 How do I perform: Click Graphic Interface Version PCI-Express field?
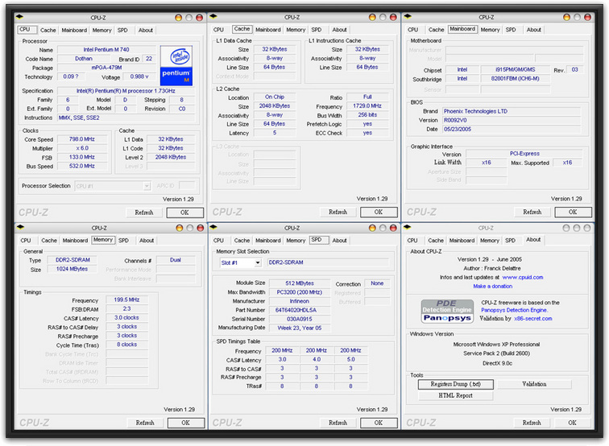[x=524, y=154]
